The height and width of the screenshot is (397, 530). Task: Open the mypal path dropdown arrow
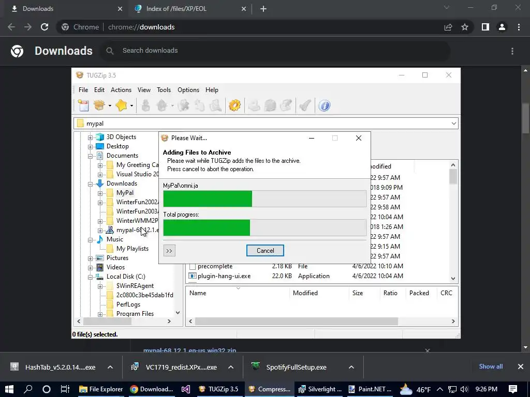[453, 124]
